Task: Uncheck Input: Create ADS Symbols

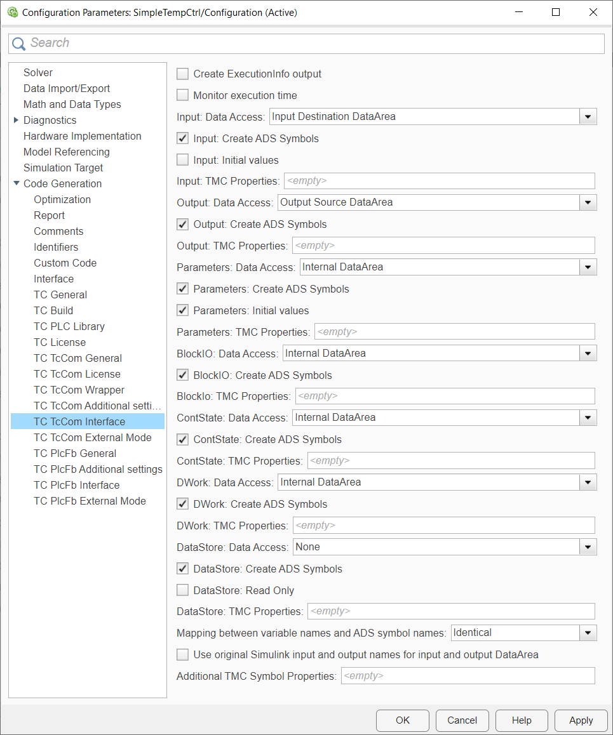Action: (x=182, y=139)
